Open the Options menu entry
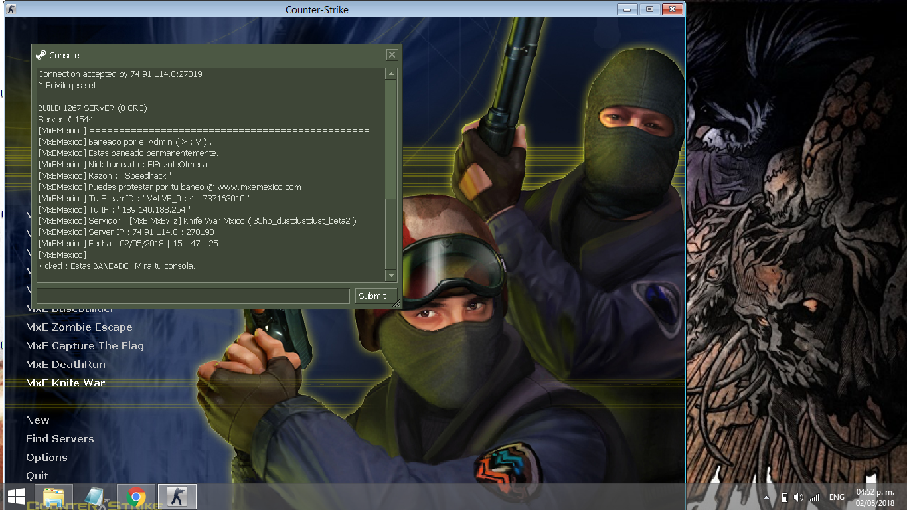Screen dimensions: 907x510 point(46,458)
